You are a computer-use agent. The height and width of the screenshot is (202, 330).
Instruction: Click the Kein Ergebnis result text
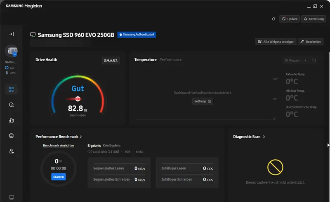[x=112, y=146]
